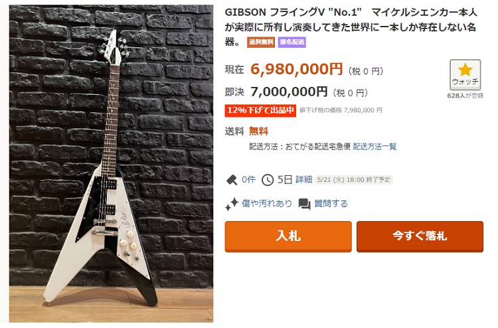Buy now with 今すぐ落札 button

420,236
